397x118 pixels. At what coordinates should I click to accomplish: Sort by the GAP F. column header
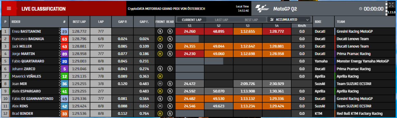click(144, 22)
